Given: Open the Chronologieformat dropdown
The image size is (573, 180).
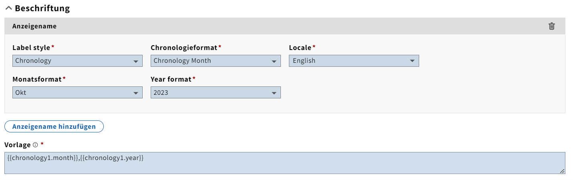Looking at the screenshot, I should pos(216,61).
